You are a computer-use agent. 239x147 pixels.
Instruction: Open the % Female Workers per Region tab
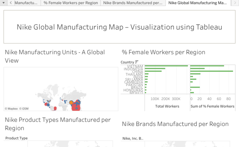click(71, 3)
